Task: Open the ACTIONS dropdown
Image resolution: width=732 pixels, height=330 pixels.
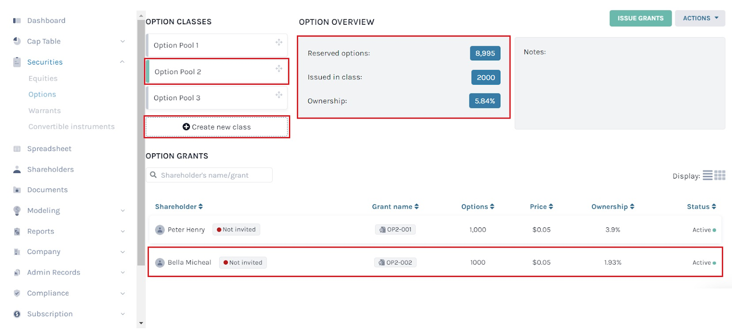Action: pyautogui.click(x=700, y=18)
